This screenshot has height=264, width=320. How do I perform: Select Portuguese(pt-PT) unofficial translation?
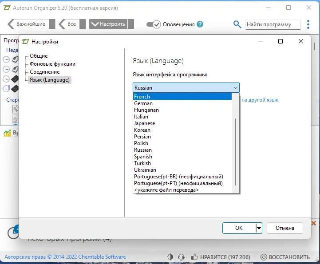[x=182, y=183]
